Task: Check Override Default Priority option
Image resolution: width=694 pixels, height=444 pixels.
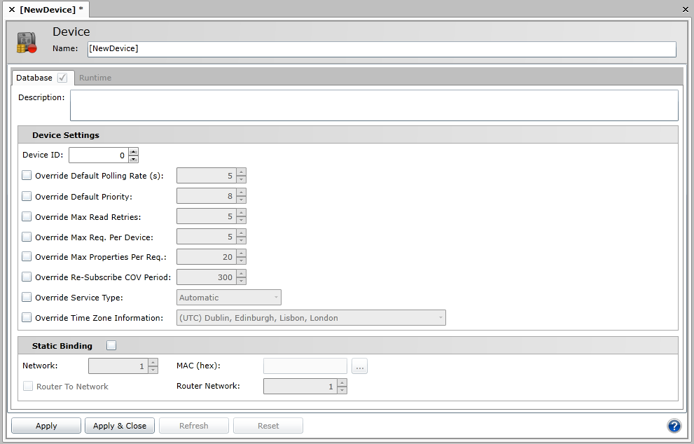Action: coord(27,197)
